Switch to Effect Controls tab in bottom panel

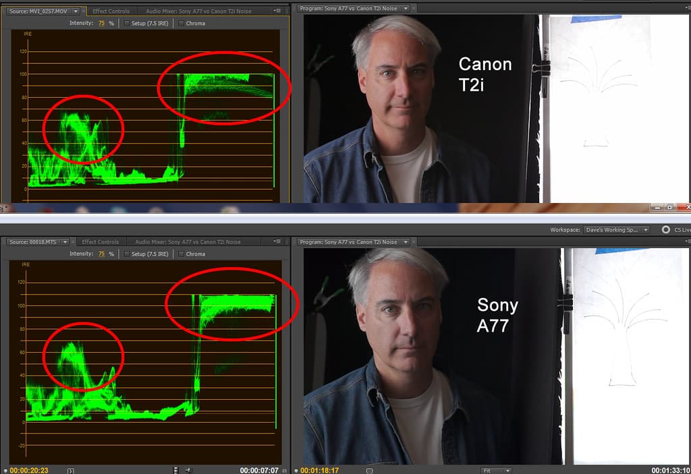pos(101,242)
